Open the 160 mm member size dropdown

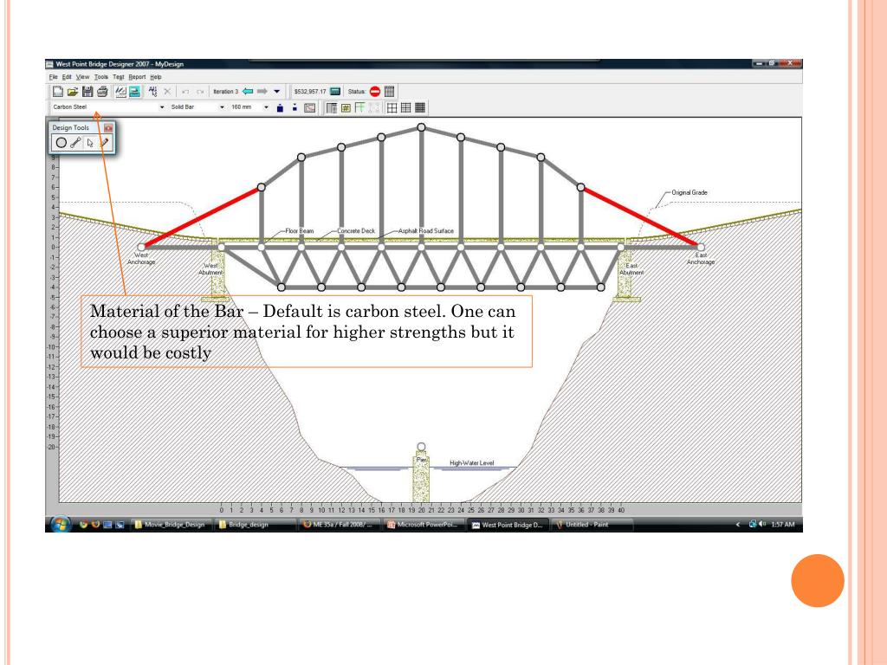(x=266, y=107)
